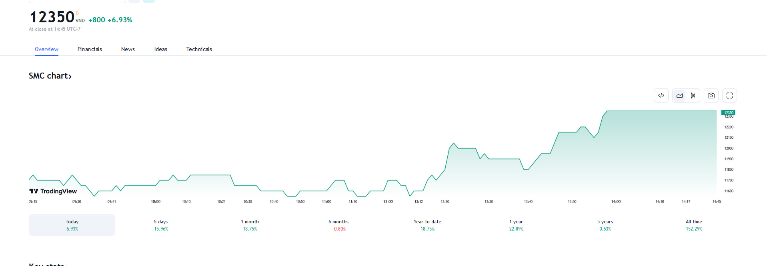Open the embed code widget button

tap(661, 96)
